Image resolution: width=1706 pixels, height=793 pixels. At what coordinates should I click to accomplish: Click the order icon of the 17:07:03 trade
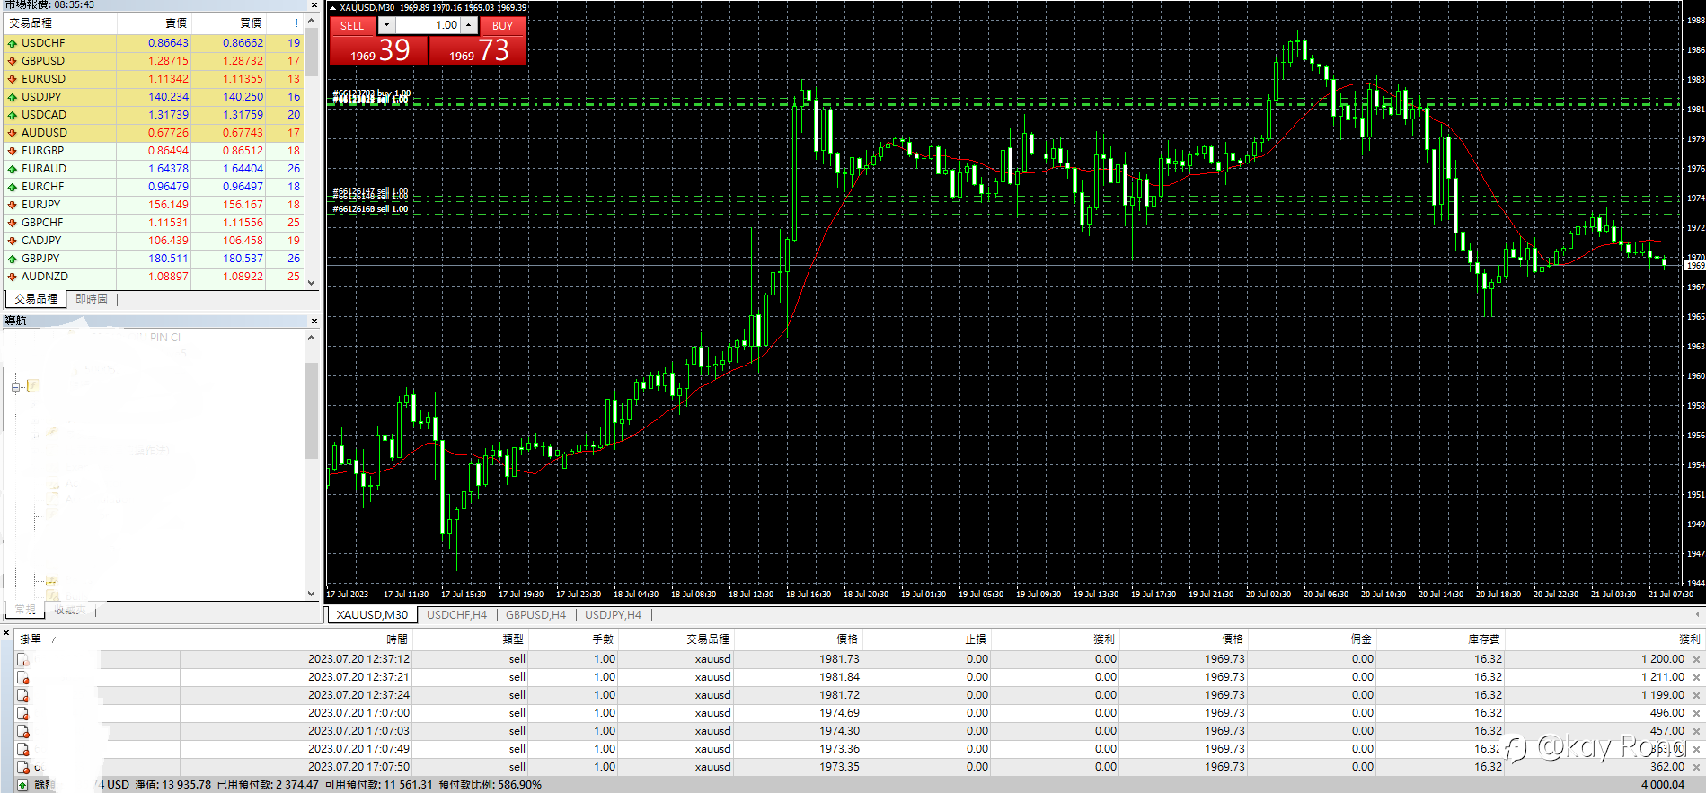tap(23, 731)
